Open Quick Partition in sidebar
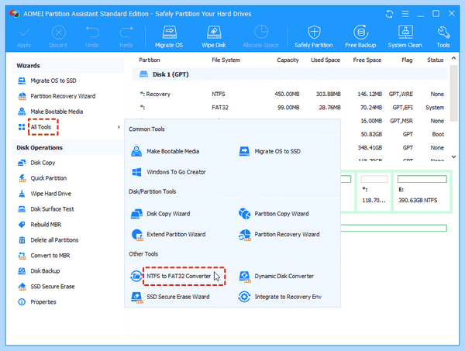Image resolution: width=465 pixels, height=351 pixels. click(x=49, y=178)
